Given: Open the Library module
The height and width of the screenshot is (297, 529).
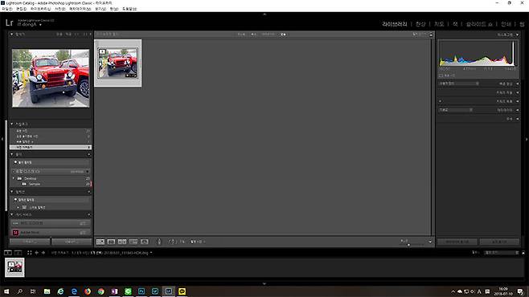Looking at the screenshot, I should (395, 24).
